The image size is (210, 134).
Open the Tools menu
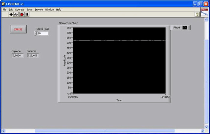point(29,10)
